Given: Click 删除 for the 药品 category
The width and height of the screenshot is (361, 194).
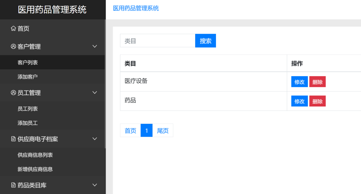Looking at the screenshot, I should coord(317,101).
